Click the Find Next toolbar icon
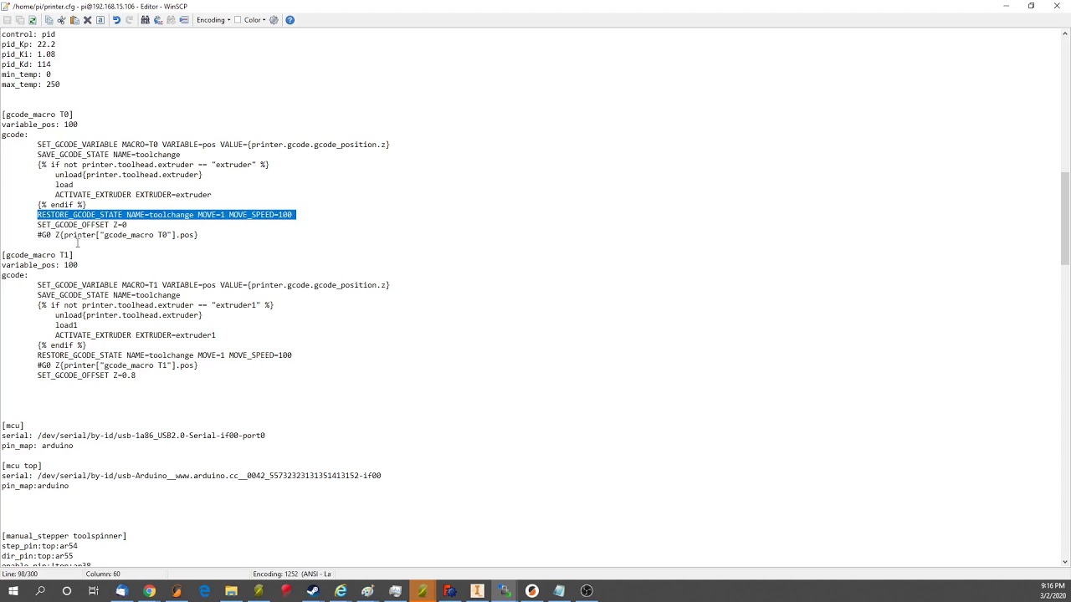Screen dimensions: 1071x602 [171, 20]
